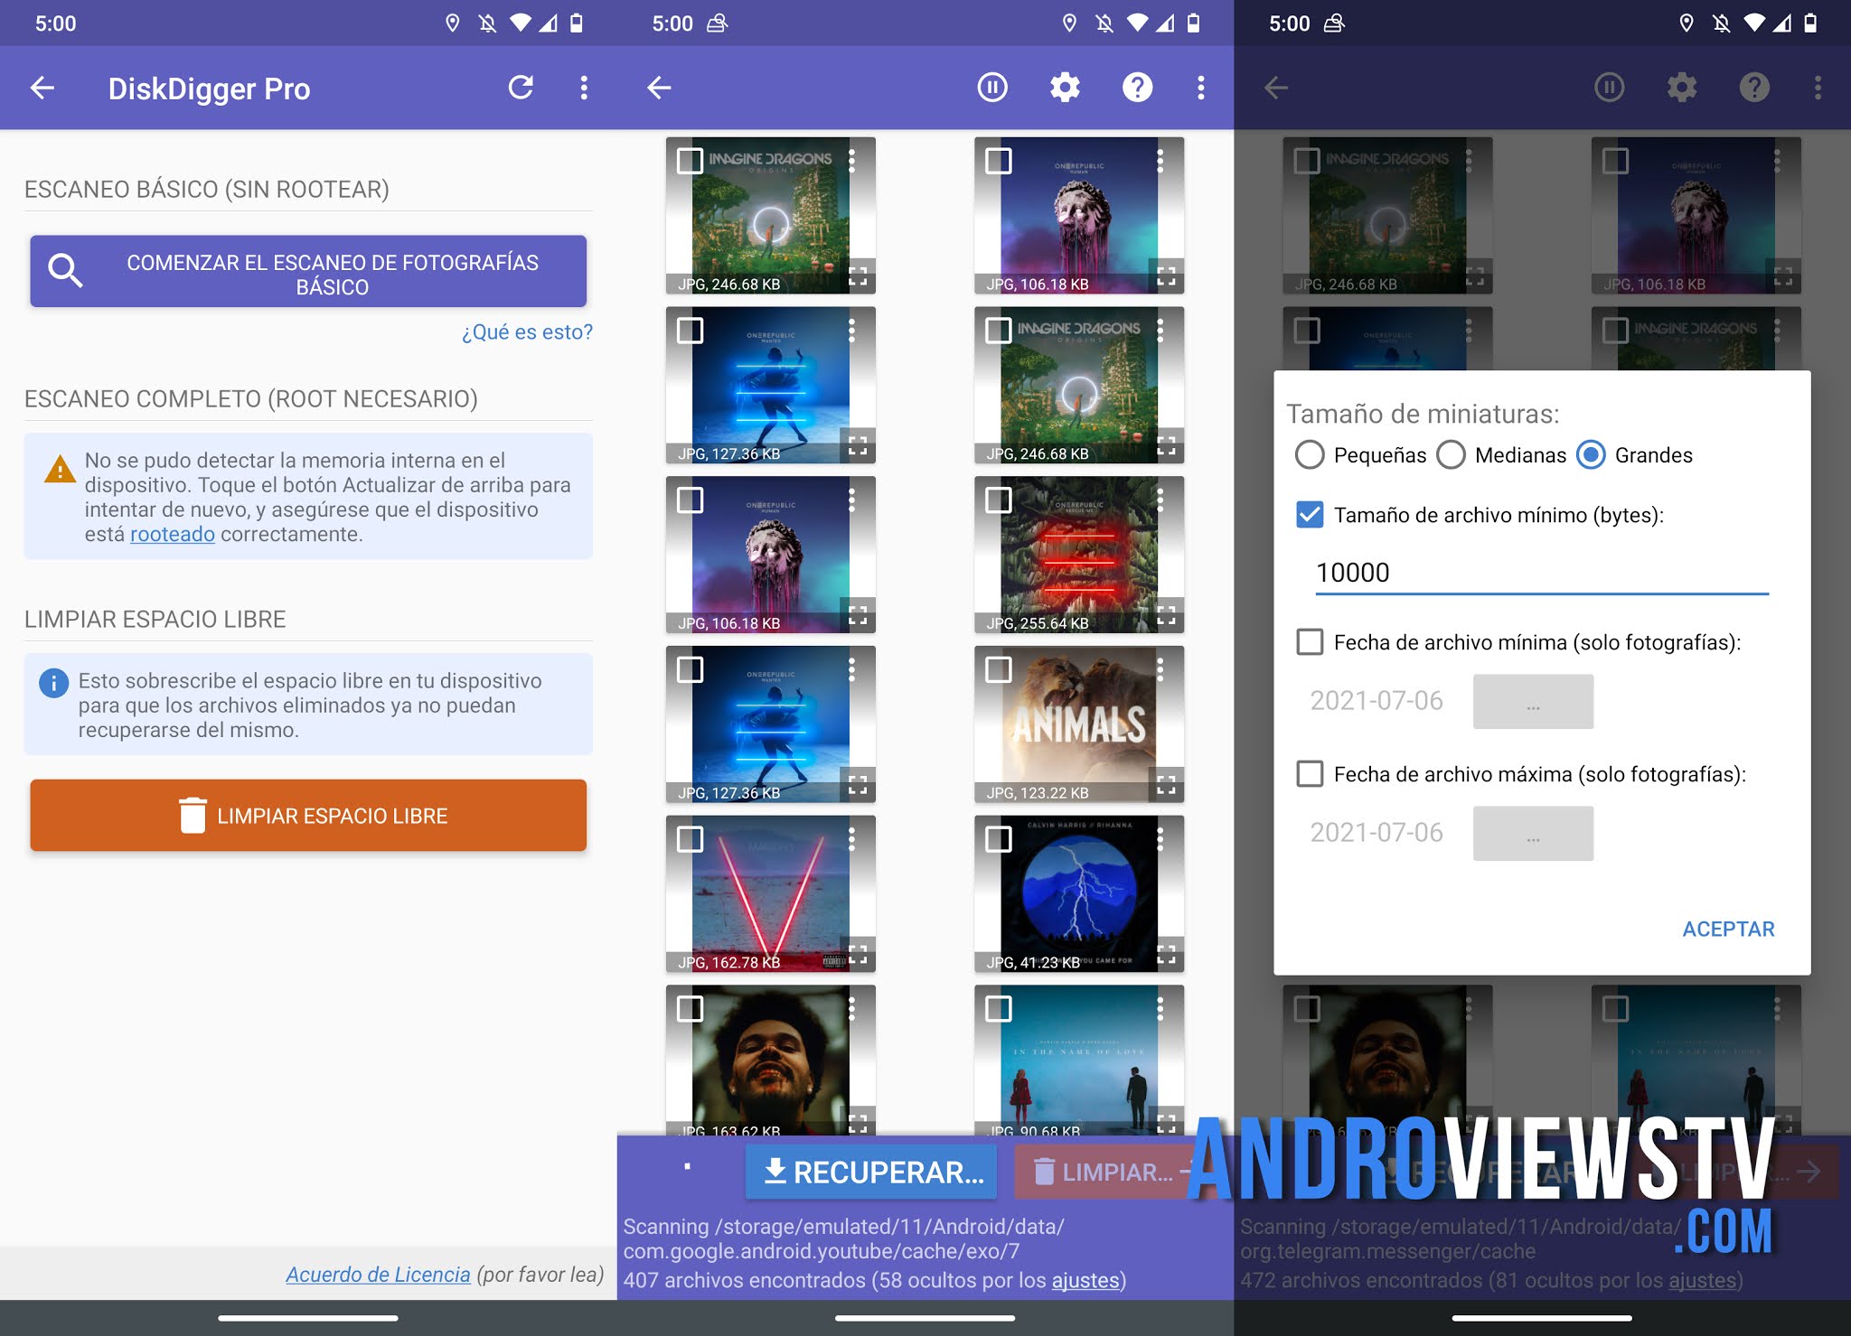1851x1336 pixels.
Task: Go back from middle scan results screen
Action: tap(659, 88)
